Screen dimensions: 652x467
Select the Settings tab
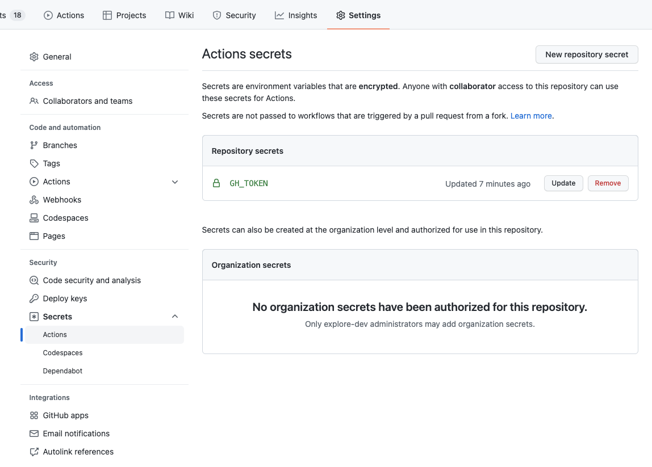pos(358,15)
